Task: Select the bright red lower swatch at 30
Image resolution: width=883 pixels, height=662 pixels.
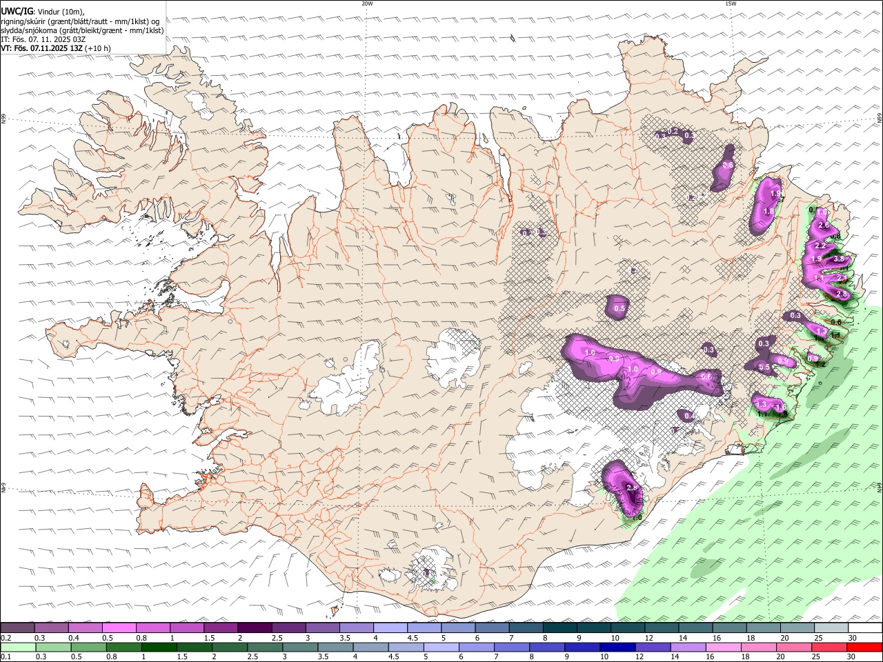Action: 864,648
